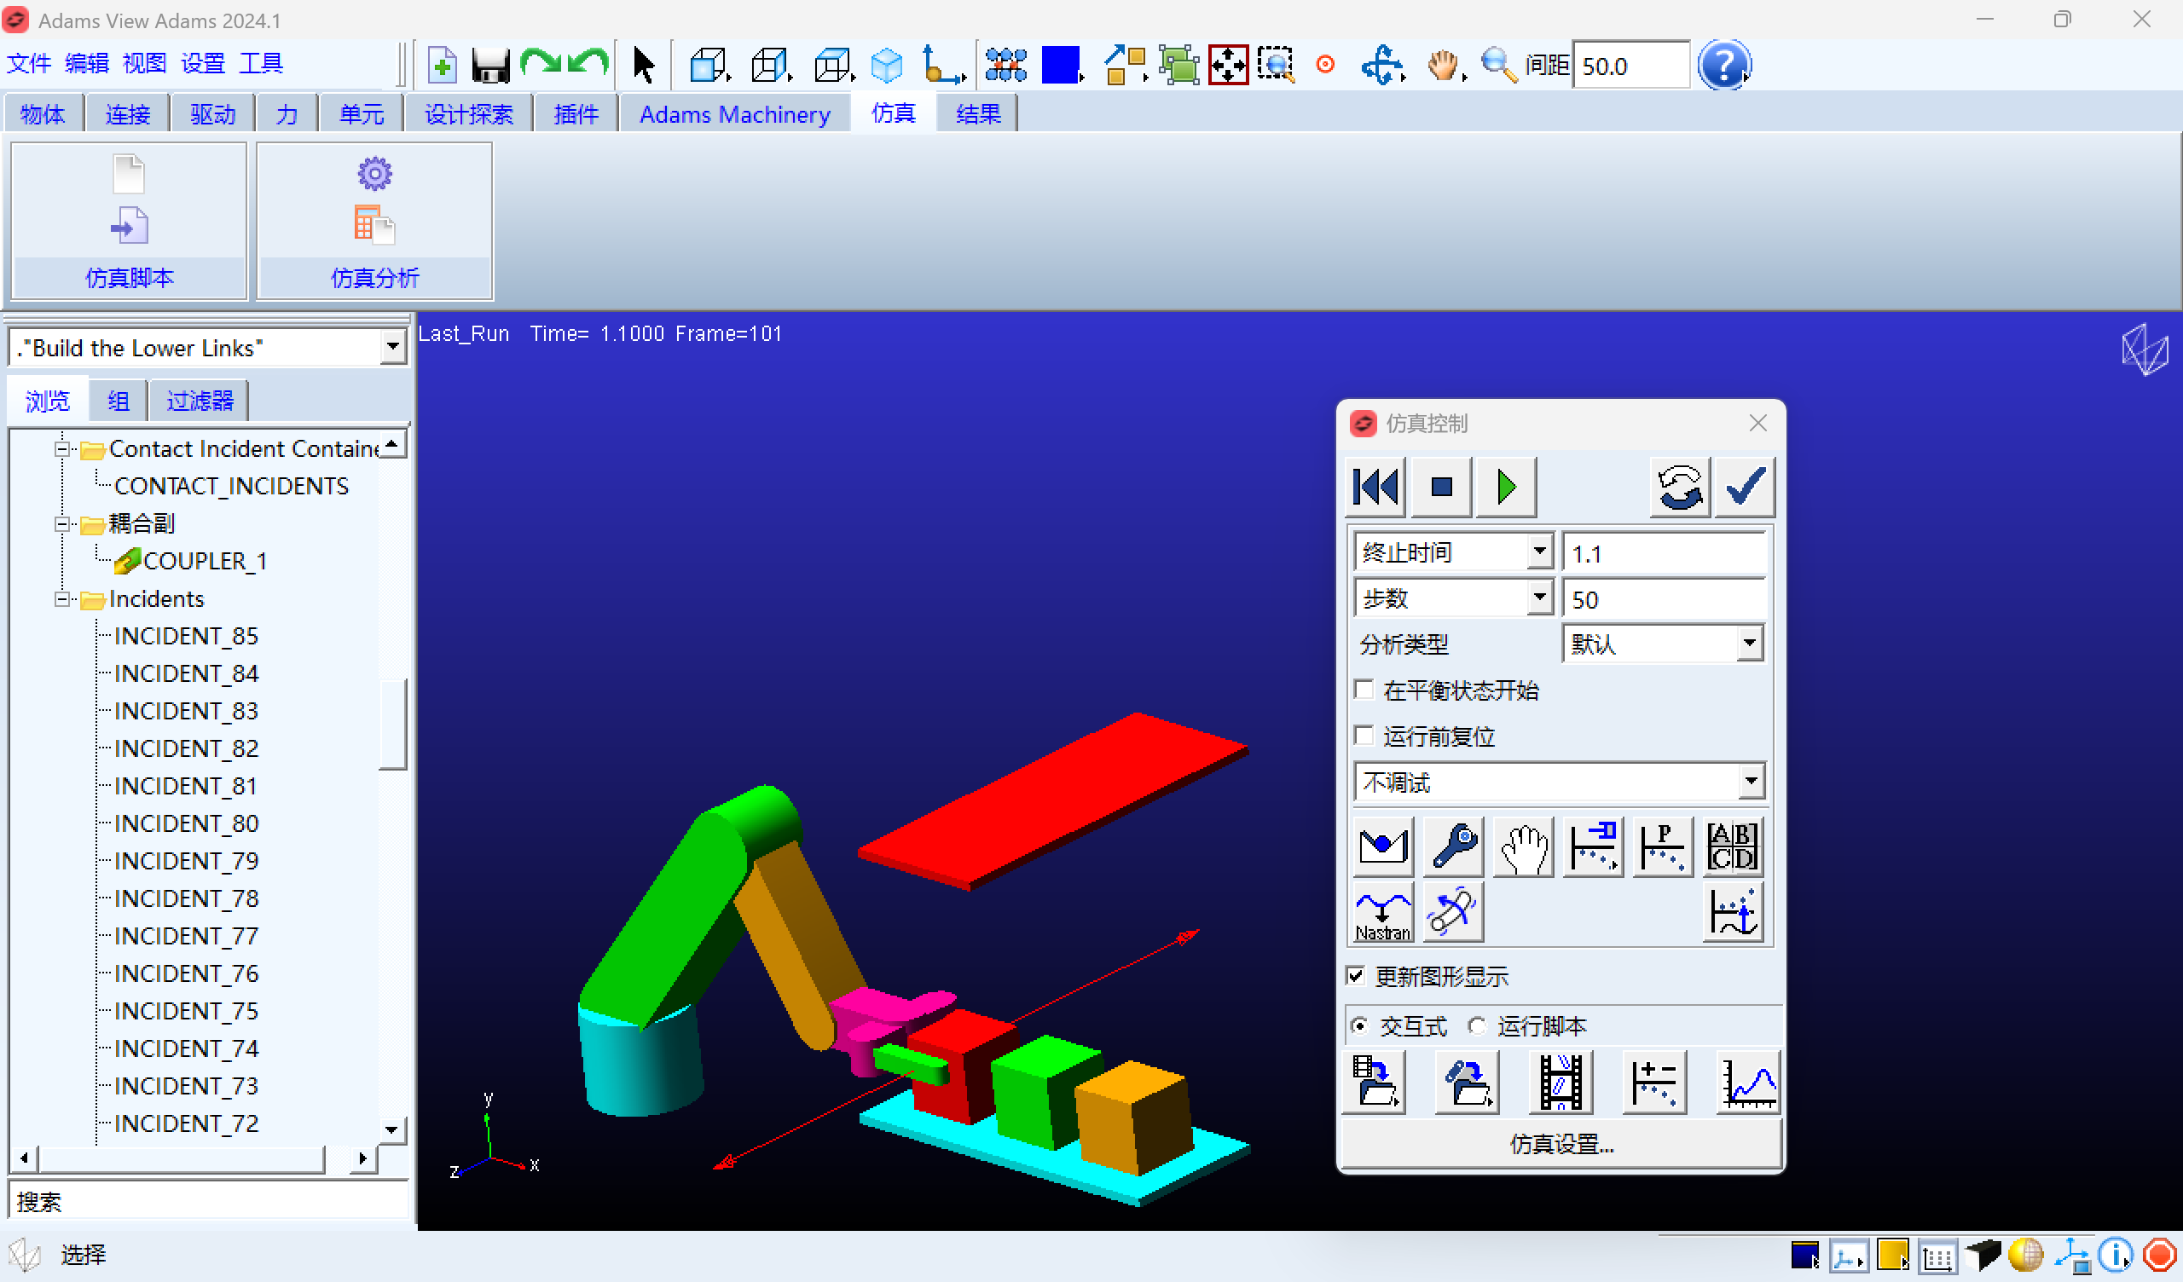Image resolution: width=2183 pixels, height=1282 pixels.
Task: Click the replay last simulation icon
Action: point(1680,487)
